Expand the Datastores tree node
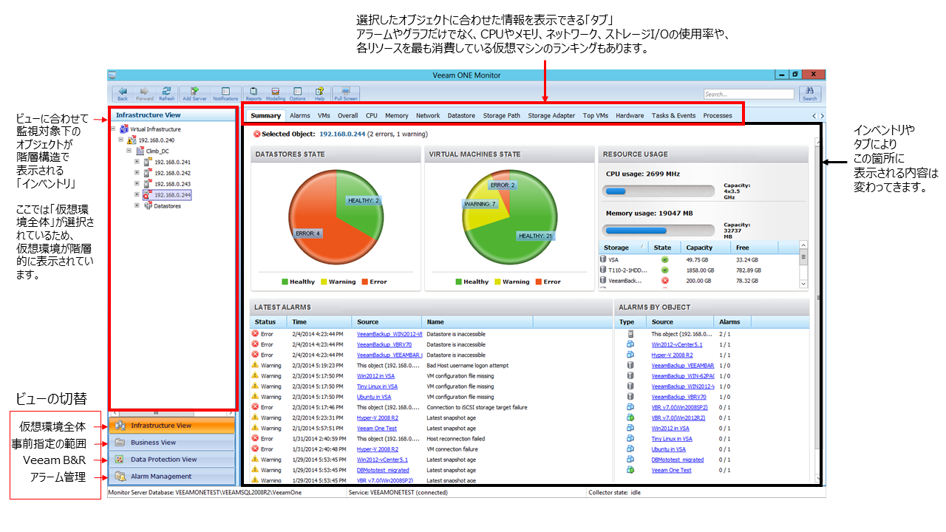946x532 pixels. (137, 206)
